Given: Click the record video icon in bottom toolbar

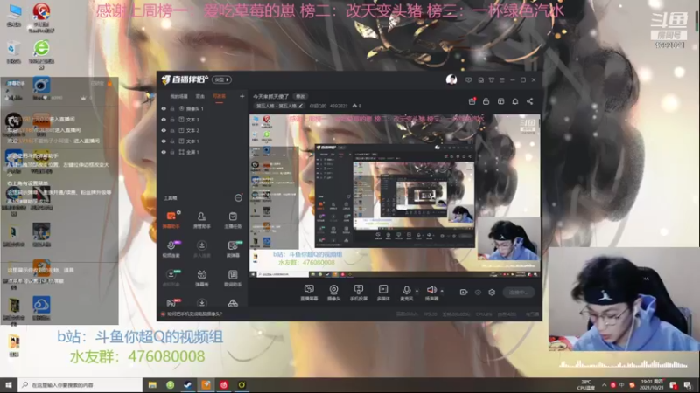Looking at the screenshot, I should [464, 293].
